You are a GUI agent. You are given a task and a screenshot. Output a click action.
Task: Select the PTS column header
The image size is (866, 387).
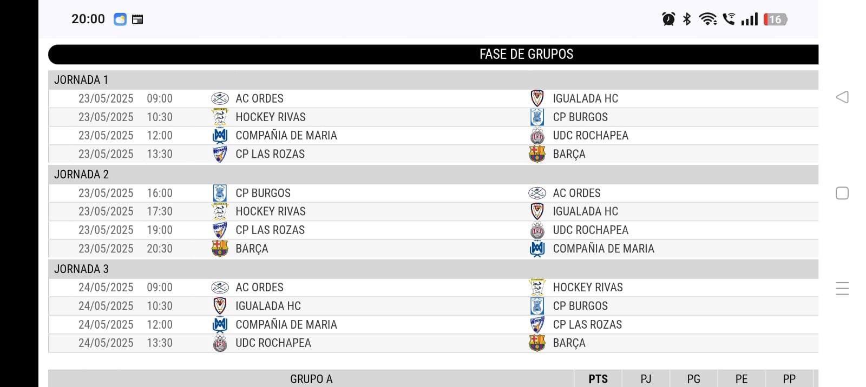pos(598,379)
